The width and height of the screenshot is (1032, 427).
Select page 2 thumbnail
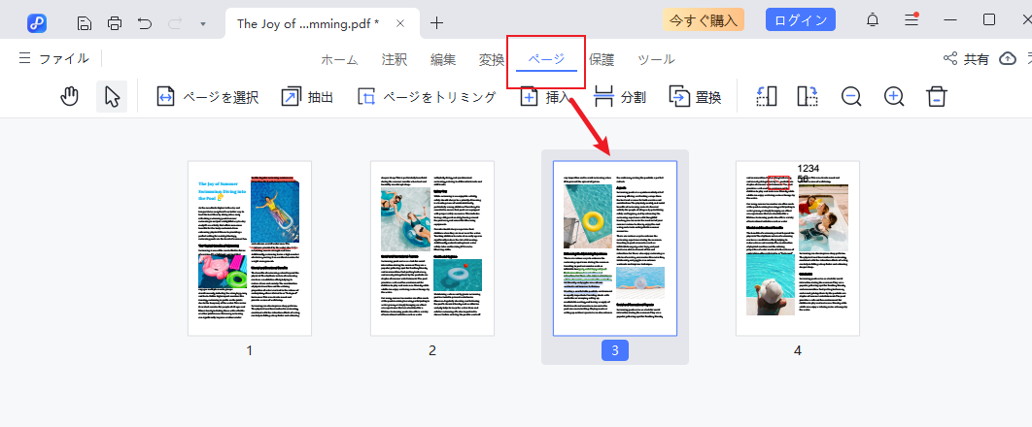[432, 248]
